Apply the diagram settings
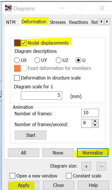Image resolution: width=112 pixels, height=190 pixels. point(24,185)
